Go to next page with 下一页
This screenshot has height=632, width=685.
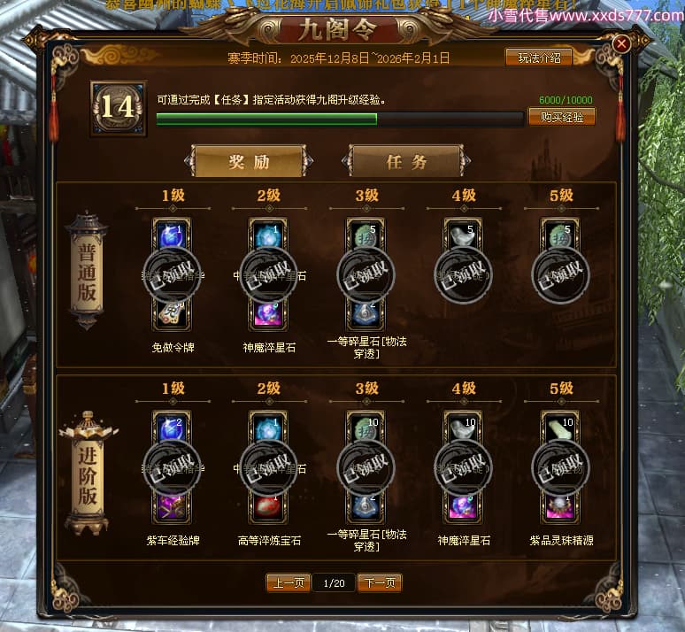pyautogui.click(x=380, y=582)
